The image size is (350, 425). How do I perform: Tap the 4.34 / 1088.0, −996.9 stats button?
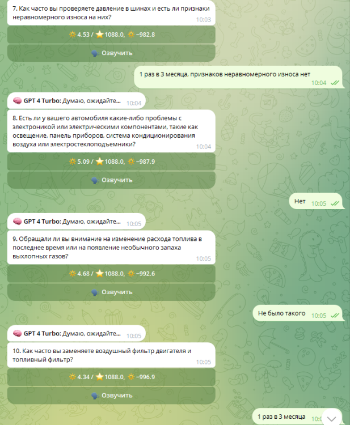(111, 377)
